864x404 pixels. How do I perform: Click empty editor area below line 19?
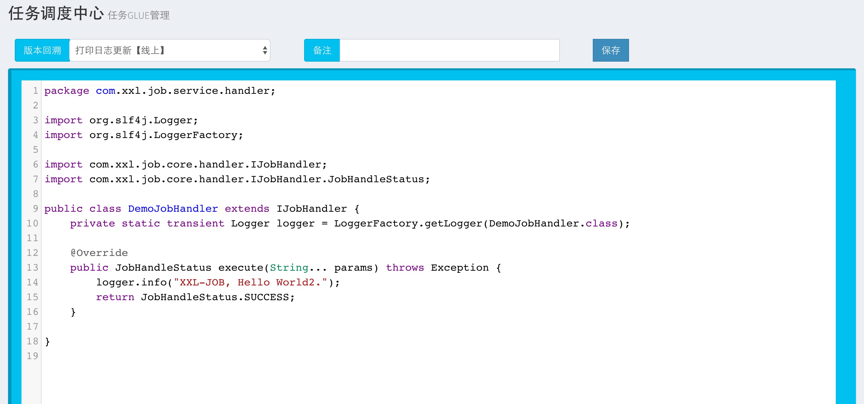tap(403, 382)
